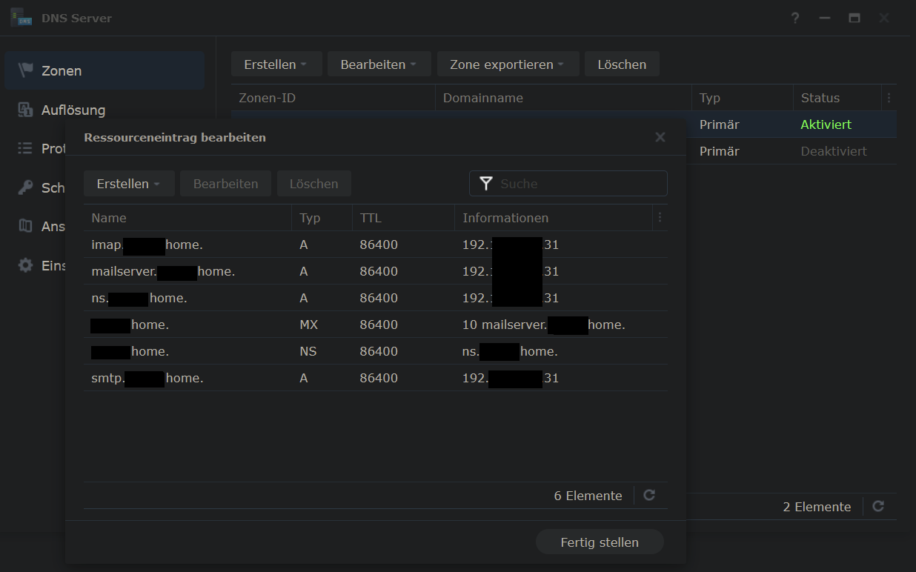
Task: Open the help question mark icon
Action: pyautogui.click(x=795, y=18)
